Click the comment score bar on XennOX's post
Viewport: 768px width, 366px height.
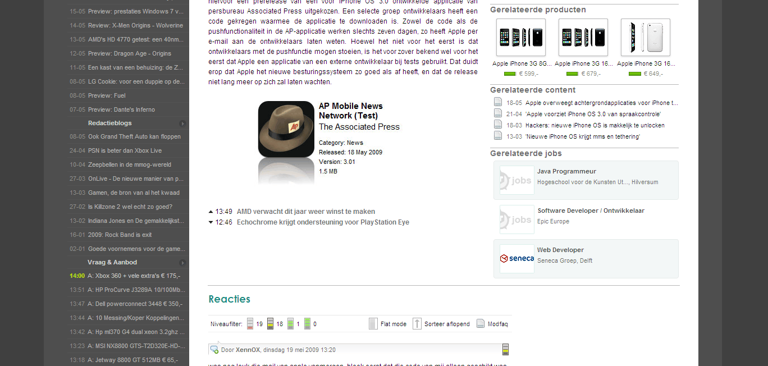pos(505,350)
